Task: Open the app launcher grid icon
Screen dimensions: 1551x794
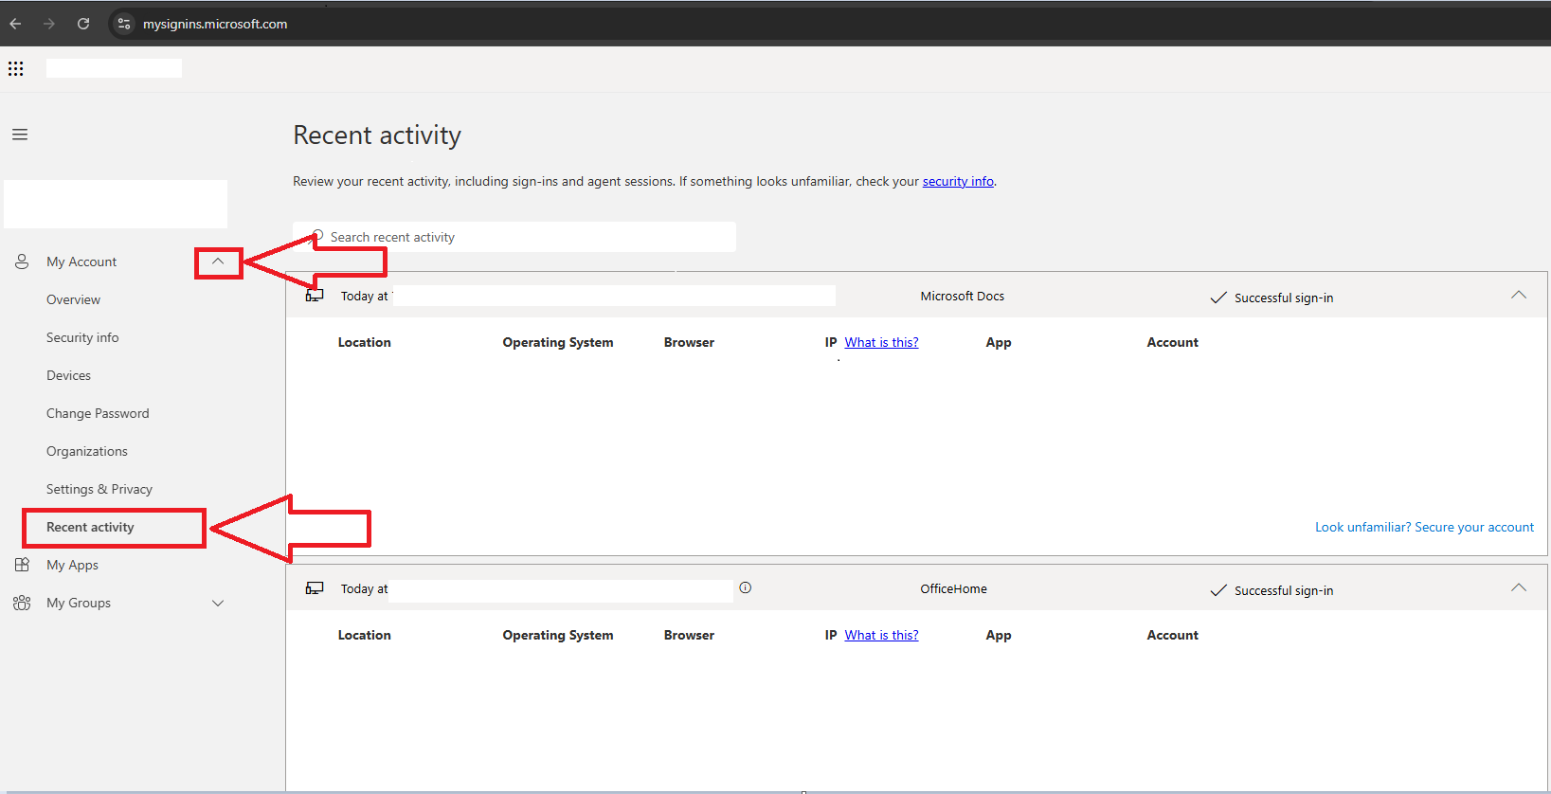Action: [16, 68]
